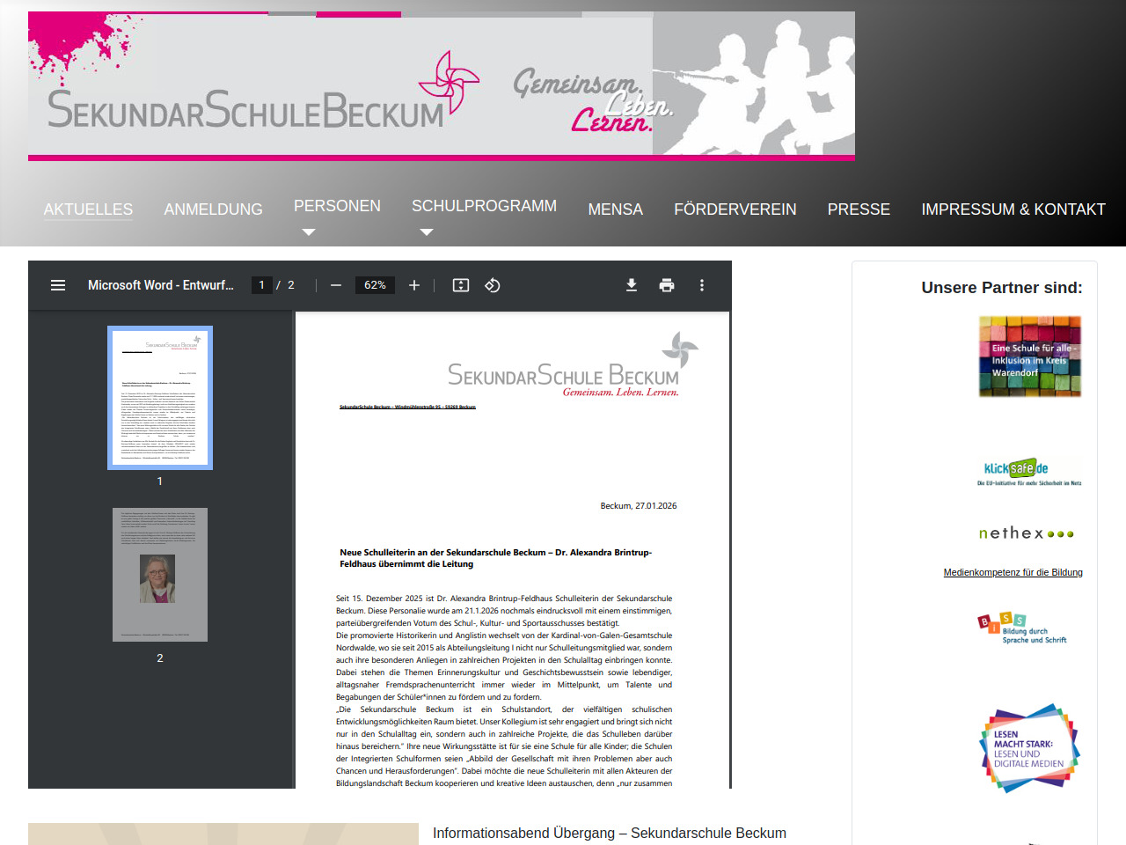Click the SekundarSchule Beckum header logo
This screenshot has height=845, width=1126.
(x=246, y=110)
